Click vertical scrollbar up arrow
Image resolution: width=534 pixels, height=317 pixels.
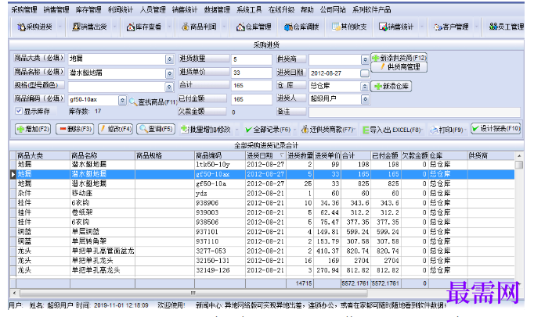(x=519, y=156)
